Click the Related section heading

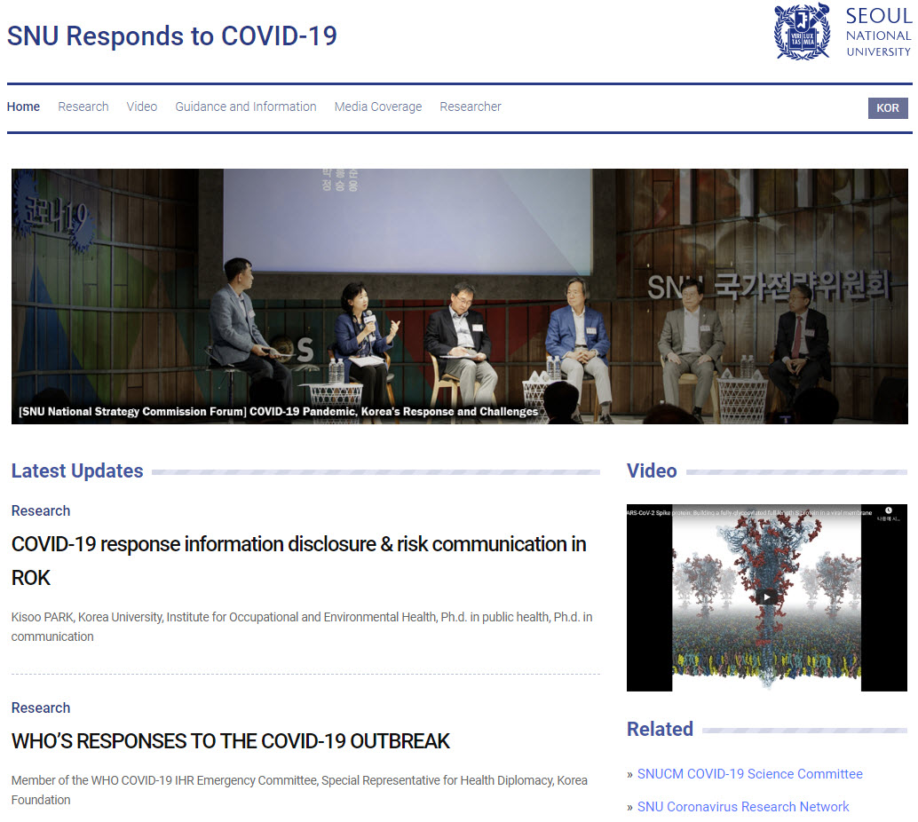point(660,729)
